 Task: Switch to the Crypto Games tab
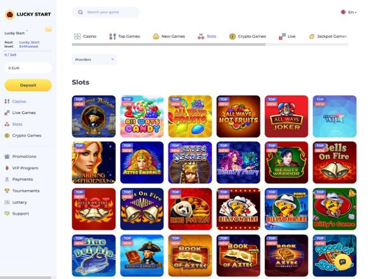tap(248, 36)
